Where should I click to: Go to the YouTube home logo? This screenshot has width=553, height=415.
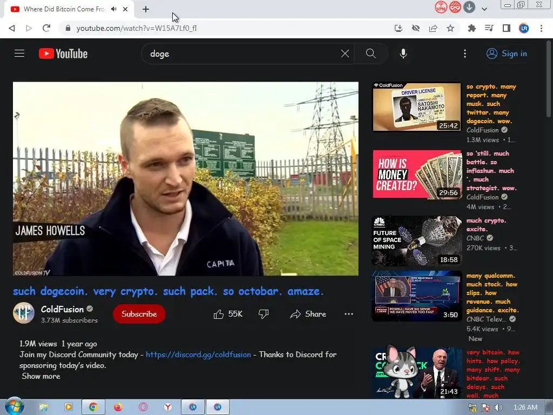coord(63,53)
